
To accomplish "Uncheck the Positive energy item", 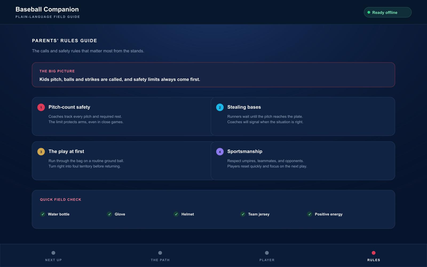I will point(310,214).
